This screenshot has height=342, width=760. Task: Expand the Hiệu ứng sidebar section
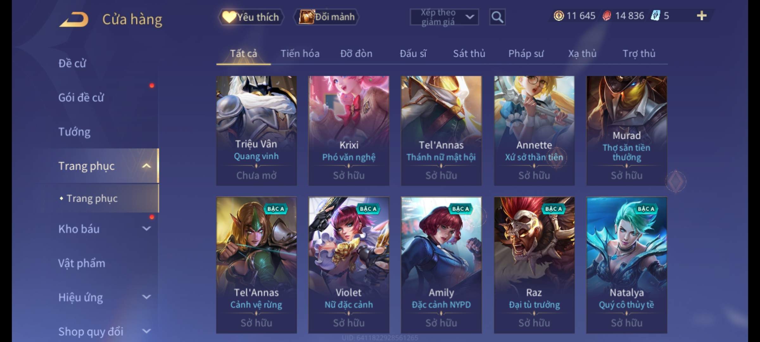point(146,297)
